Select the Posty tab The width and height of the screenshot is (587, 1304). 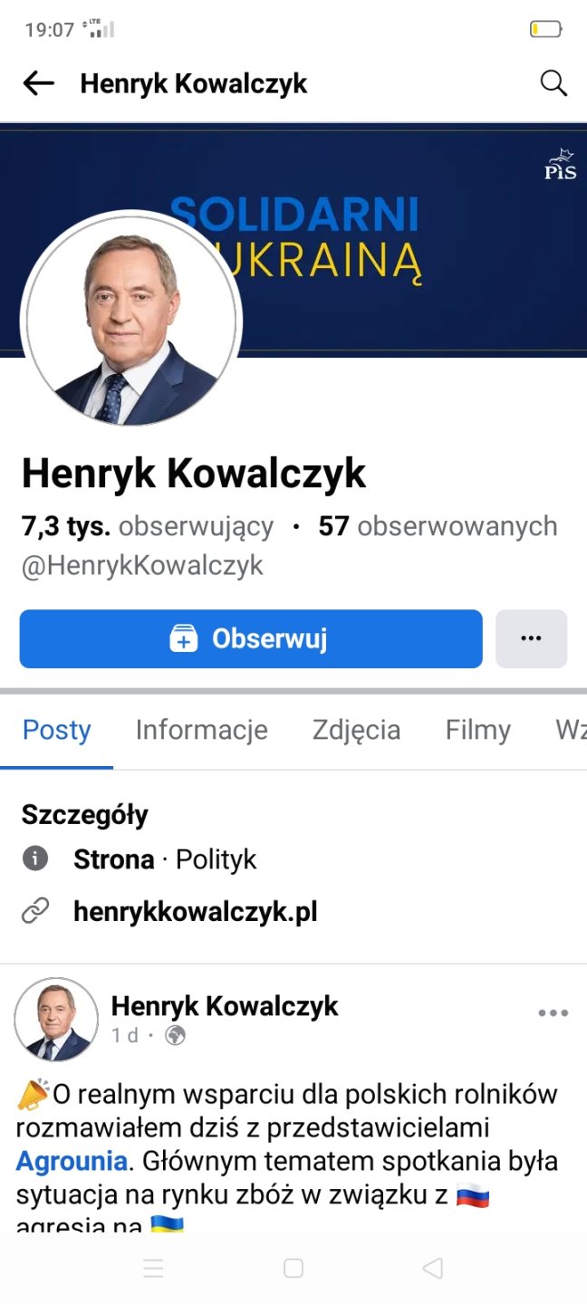57,730
